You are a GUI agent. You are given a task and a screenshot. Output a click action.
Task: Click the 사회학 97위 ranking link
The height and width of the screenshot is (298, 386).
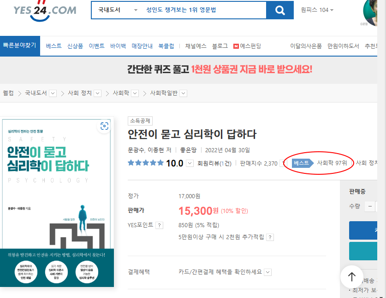tap(332, 163)
